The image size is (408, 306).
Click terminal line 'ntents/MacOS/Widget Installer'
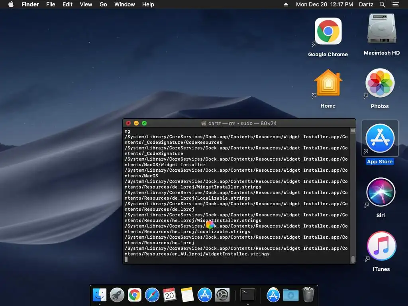click(165, 165)
